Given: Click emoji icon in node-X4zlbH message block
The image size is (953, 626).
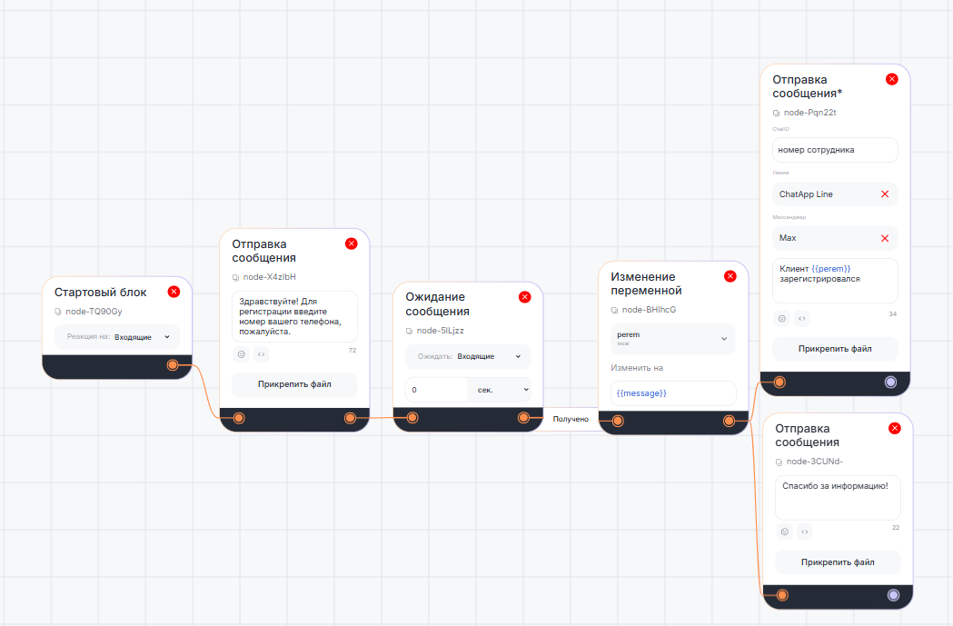Looking at the screenshot, I should (241, 354).
